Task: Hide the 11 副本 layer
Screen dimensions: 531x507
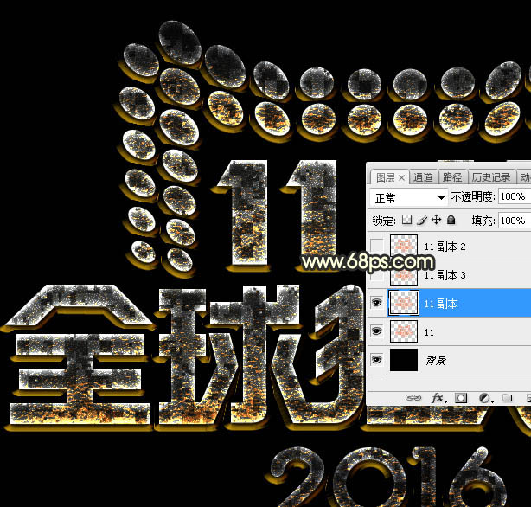Action: pyautogui.click(x=376, y=303)
